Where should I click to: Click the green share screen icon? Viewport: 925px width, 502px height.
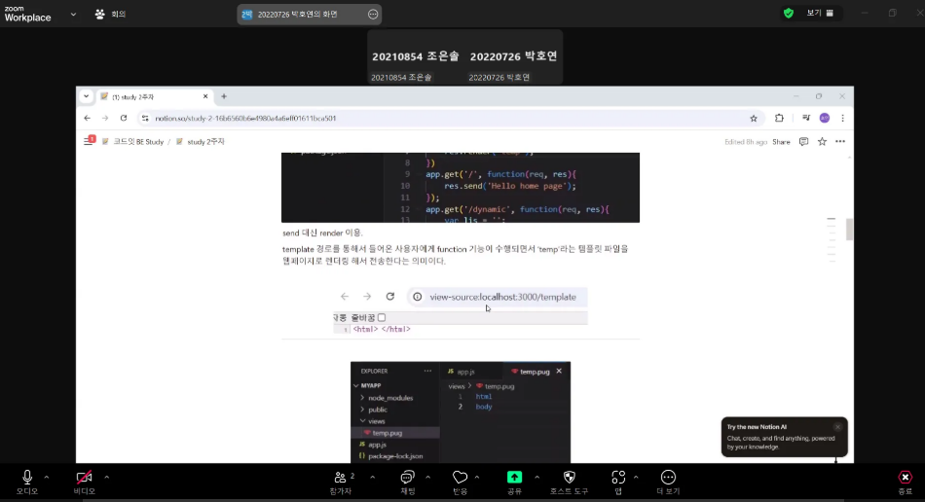[514, 477]
